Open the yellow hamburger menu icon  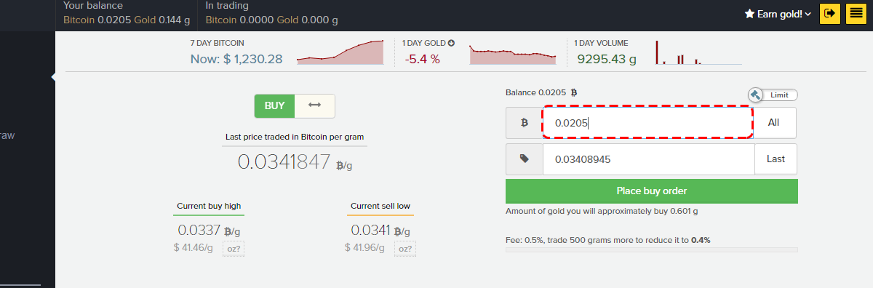coord(854,13)
